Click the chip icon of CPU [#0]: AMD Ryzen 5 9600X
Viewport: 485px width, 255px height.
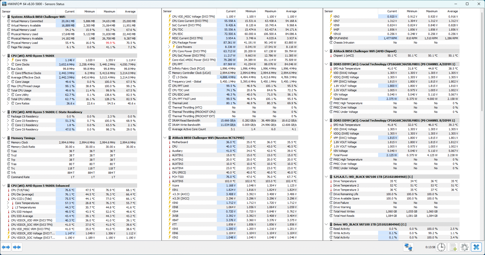tap(9, 56)
